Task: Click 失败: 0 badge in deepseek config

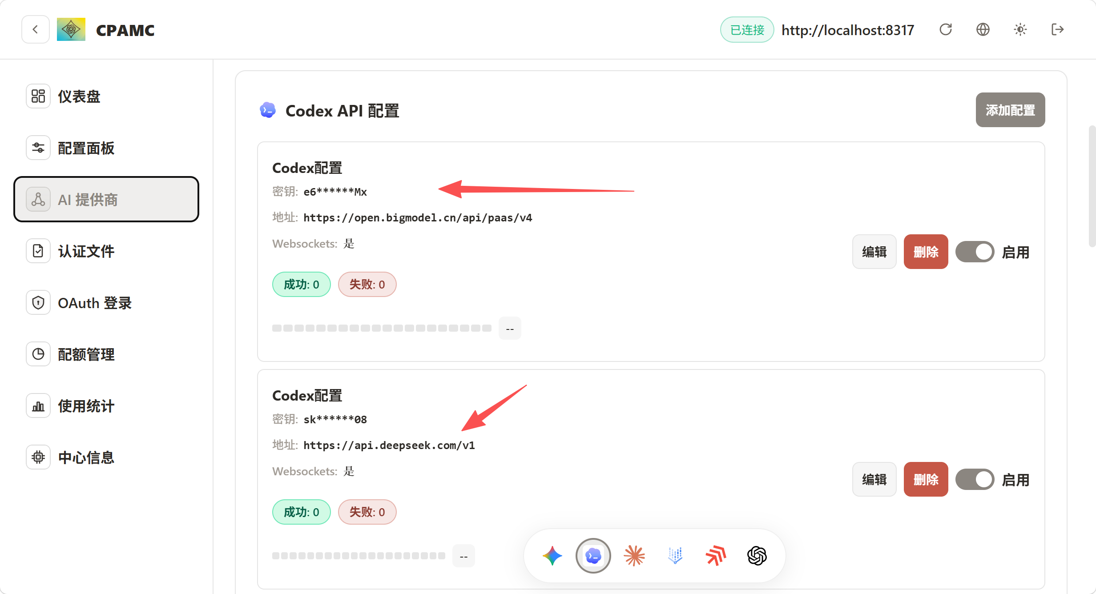Action: (x=367, y=512)
